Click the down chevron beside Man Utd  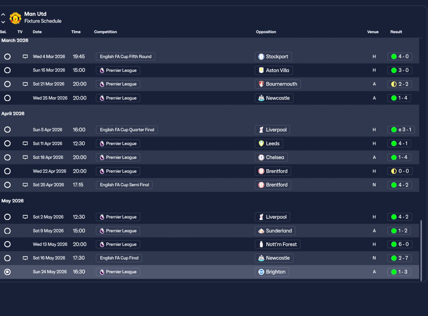coord(3,22)
